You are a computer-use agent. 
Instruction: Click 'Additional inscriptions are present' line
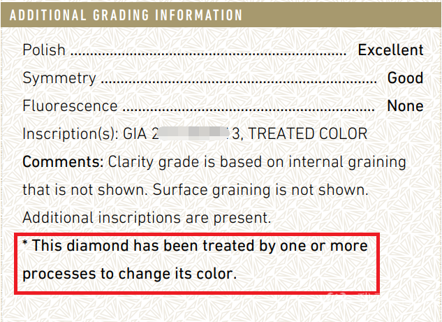(147, 218)
